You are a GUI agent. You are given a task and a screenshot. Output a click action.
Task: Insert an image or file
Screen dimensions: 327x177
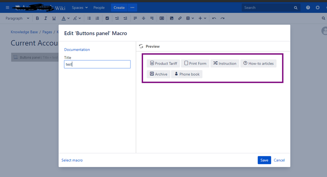(x=172, y=18)
